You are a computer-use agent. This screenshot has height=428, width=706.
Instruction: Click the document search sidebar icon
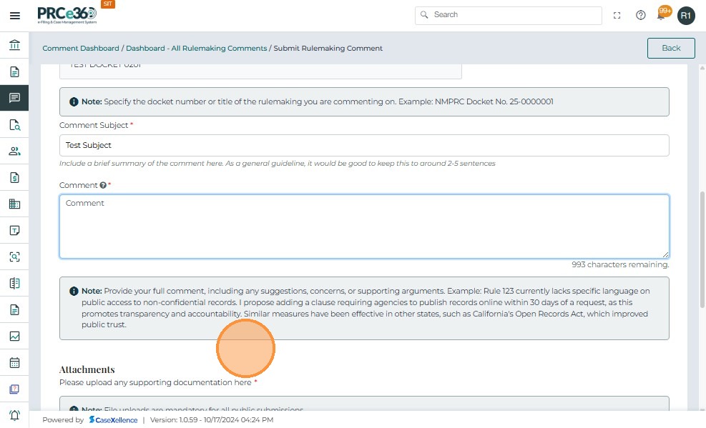[14, 125]
